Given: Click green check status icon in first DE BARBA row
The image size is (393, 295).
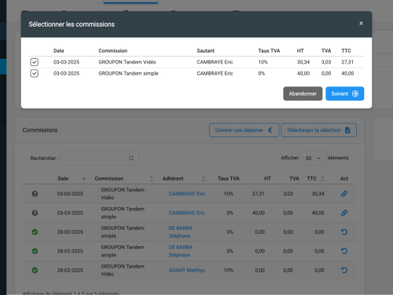Looking at the screenshot, I should click(x=35, y=232).
